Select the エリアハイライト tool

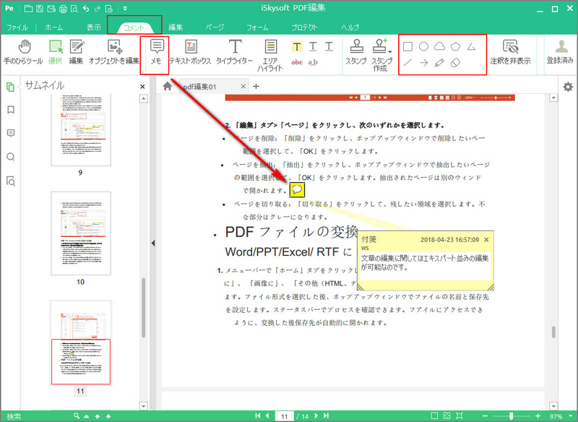click(270, 56)
